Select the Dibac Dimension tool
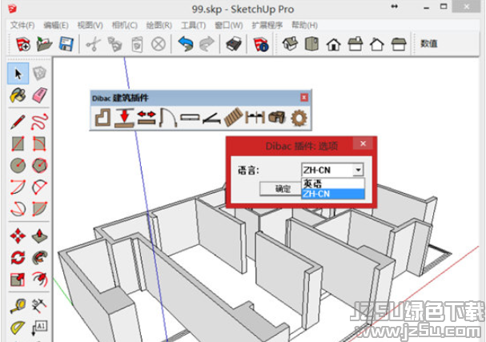Viewport: 486px width, 342px height. (x=255, y=118)
